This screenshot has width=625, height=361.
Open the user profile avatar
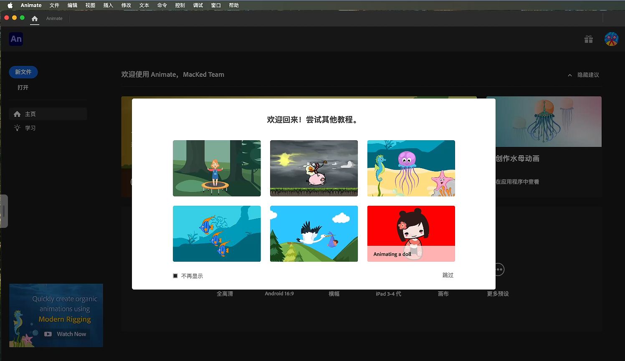click(x=611, y=39)
